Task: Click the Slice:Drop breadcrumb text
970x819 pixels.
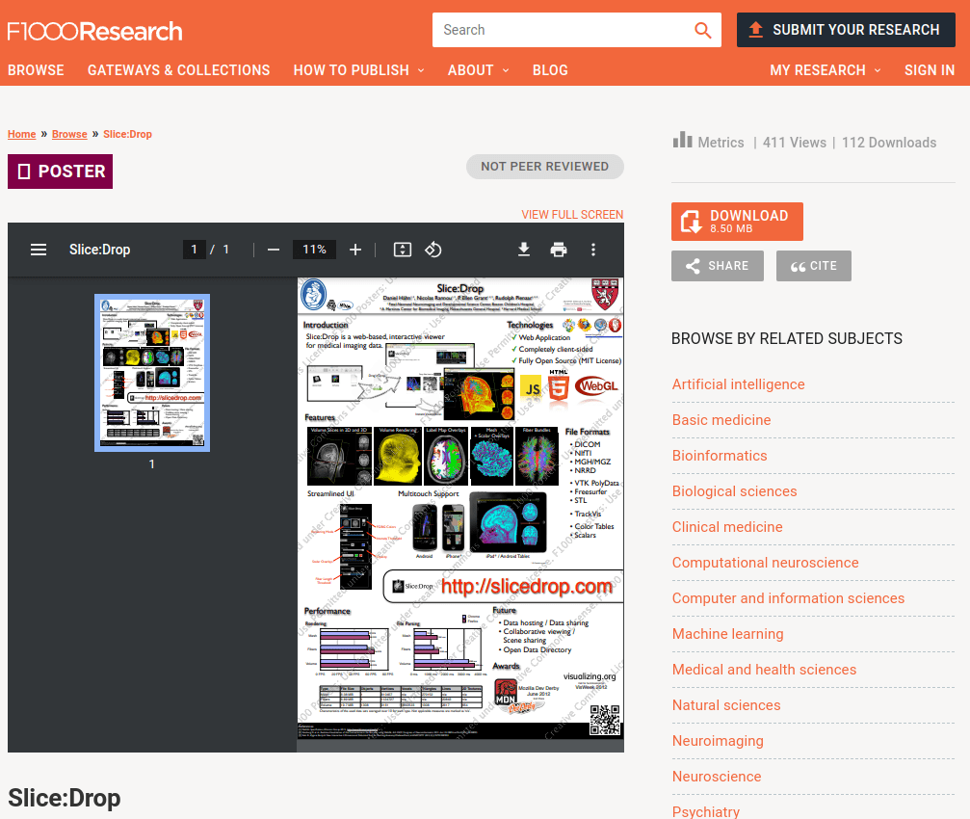Action: (x=127, y=134)
